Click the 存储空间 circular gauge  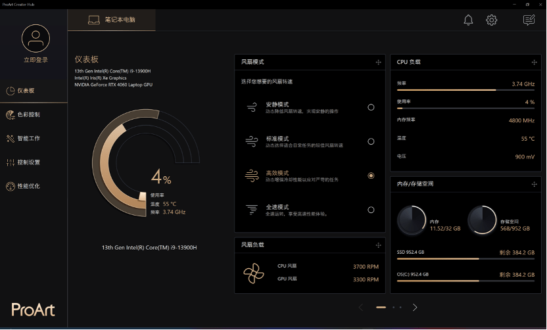coord(482,221)
